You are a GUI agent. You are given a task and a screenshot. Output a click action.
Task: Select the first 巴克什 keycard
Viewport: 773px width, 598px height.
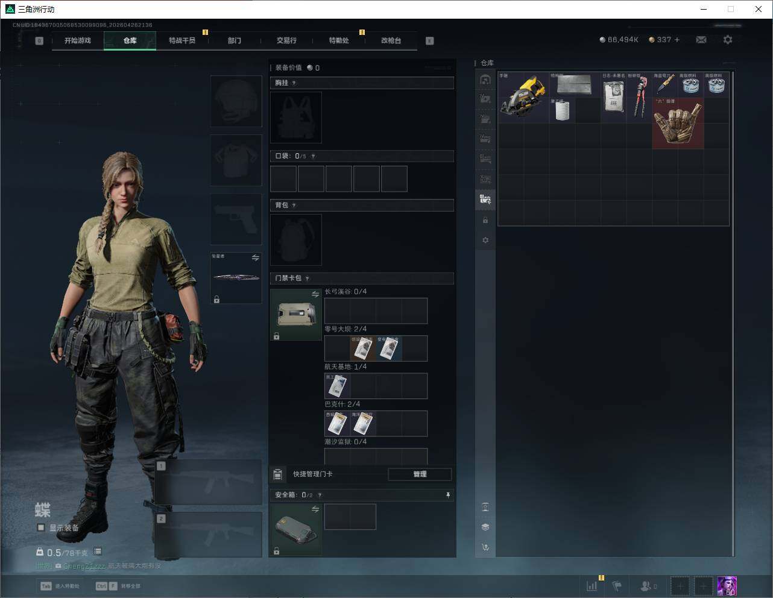pyautogui.click(x=337, y=423)
